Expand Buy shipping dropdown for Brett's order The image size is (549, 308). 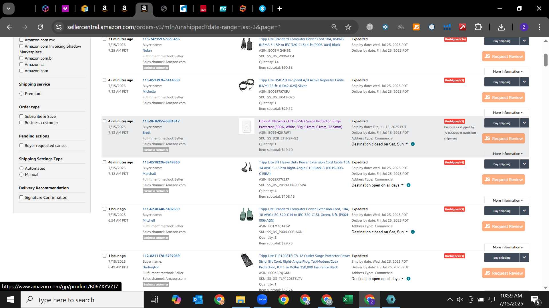(524, 123)
